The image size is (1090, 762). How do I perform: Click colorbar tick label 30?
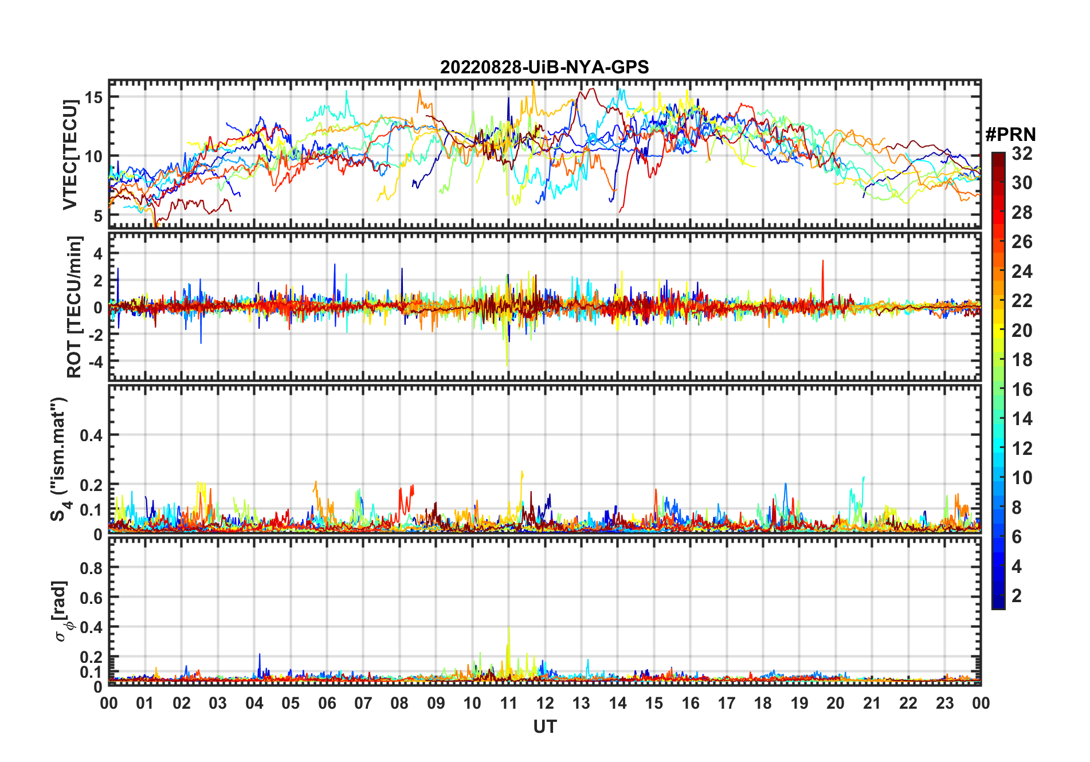pos(1022,183)
